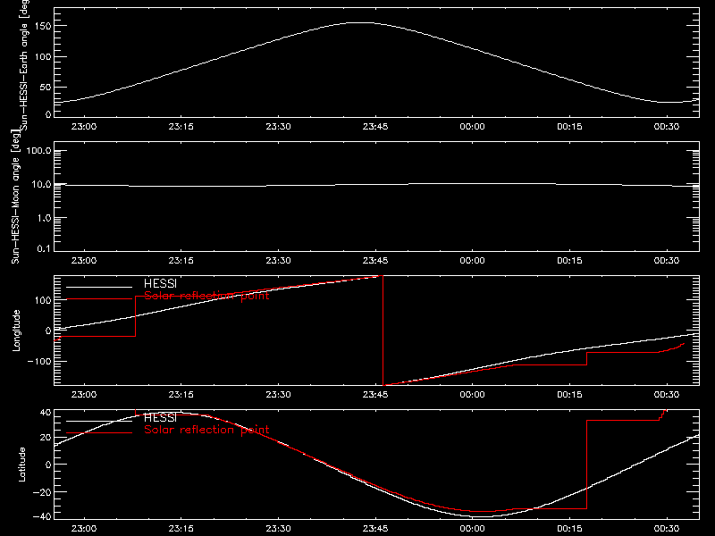Click 23:00 time label under Latitude plot

tap(84, 529)
